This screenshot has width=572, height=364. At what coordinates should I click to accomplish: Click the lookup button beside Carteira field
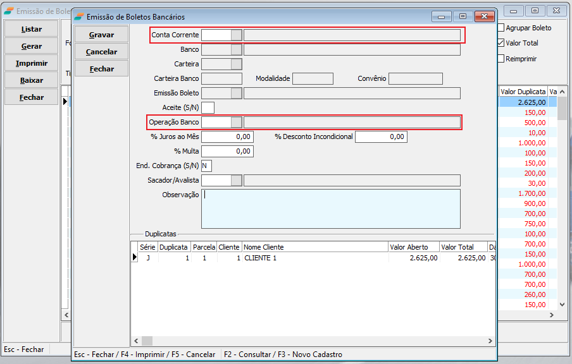(x=237, y=64)
